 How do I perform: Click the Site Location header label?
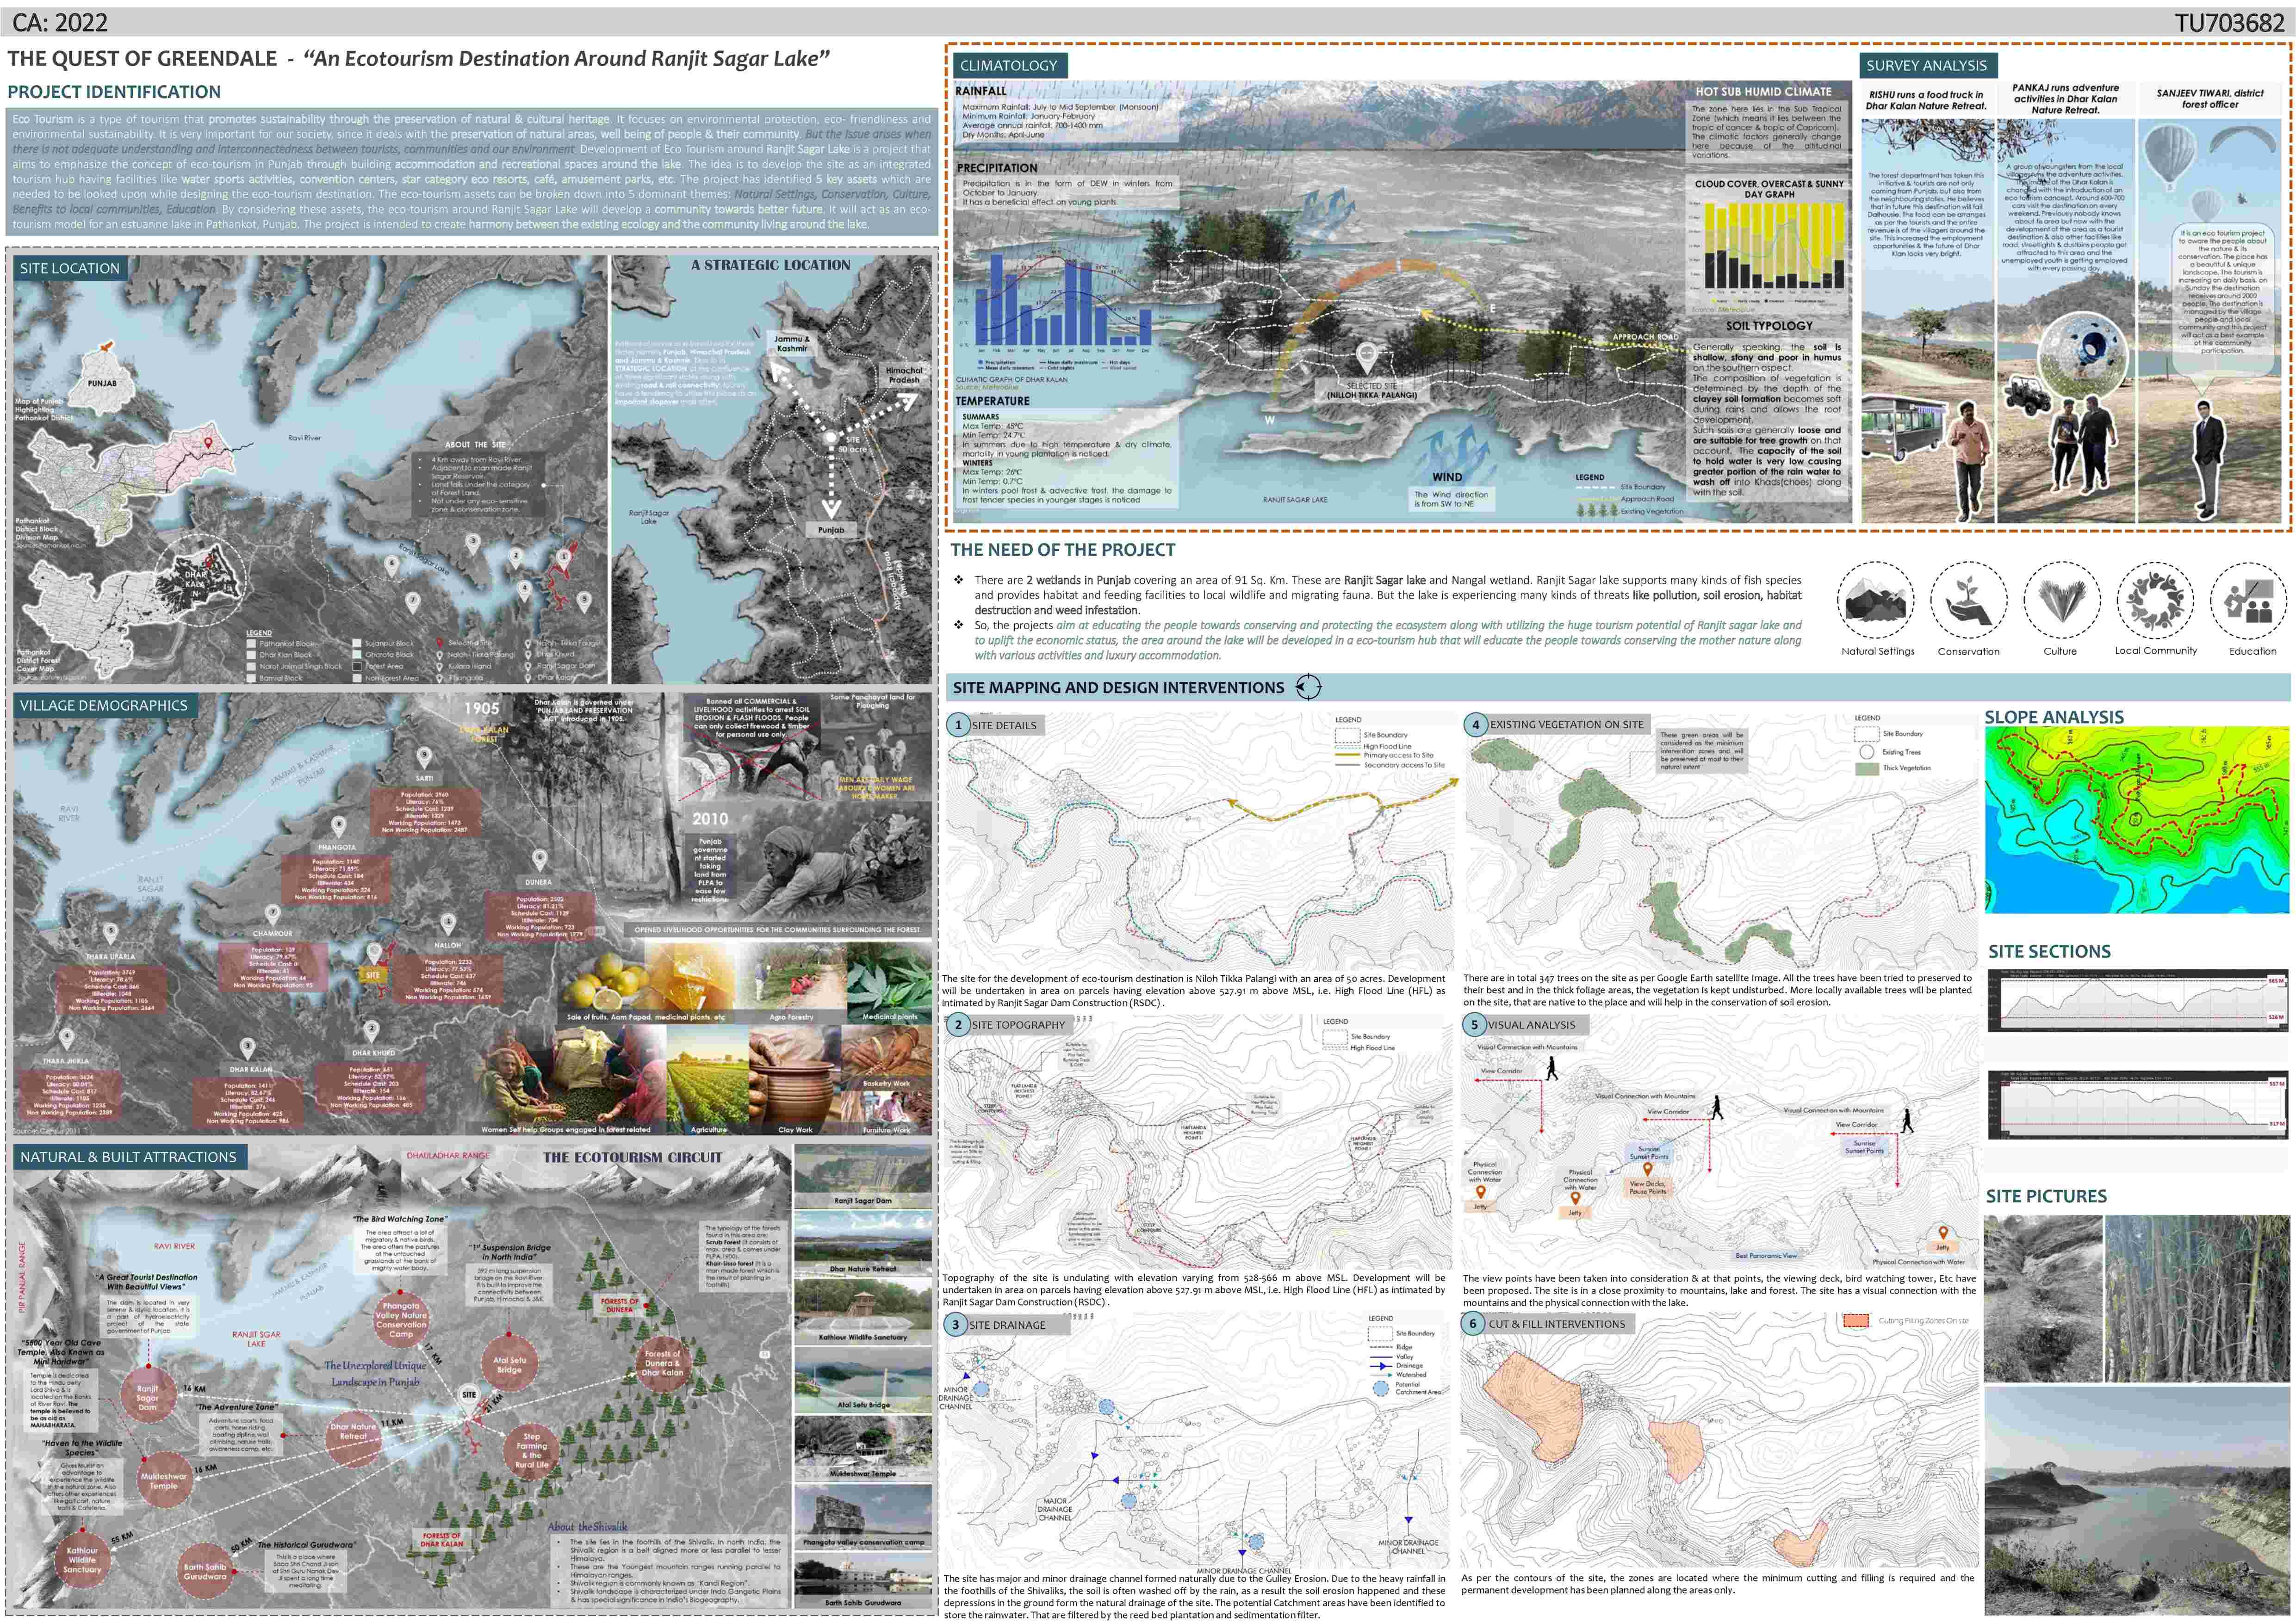pyautogui.click(x=69, y=268)
